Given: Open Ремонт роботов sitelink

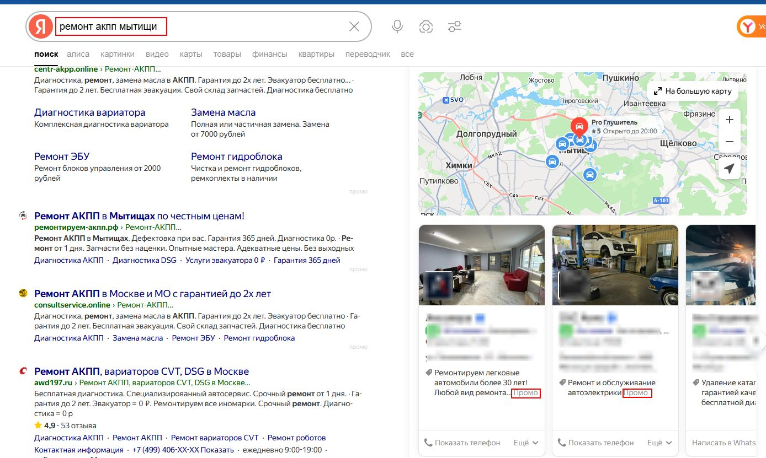Looking at the screenshot, I should pyautogui.click(x=297, y=438).
